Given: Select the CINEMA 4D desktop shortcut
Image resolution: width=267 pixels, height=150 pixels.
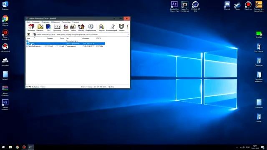Looking at the screenshot, I should 195,7.
